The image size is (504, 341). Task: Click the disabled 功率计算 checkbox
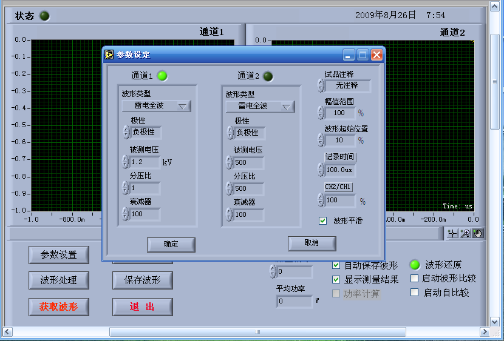336,294
